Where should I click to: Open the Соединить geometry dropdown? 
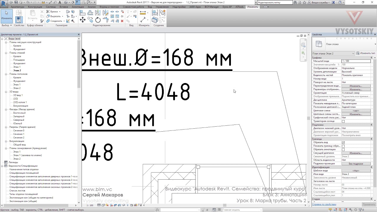(x=64, y=21)
